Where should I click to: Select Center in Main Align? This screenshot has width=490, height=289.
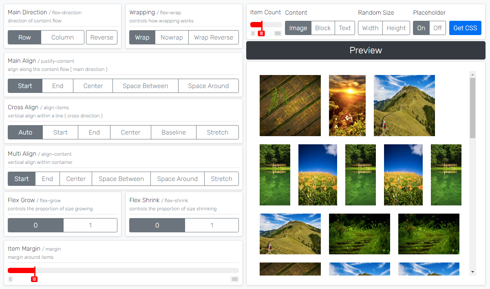pos(93,86)
